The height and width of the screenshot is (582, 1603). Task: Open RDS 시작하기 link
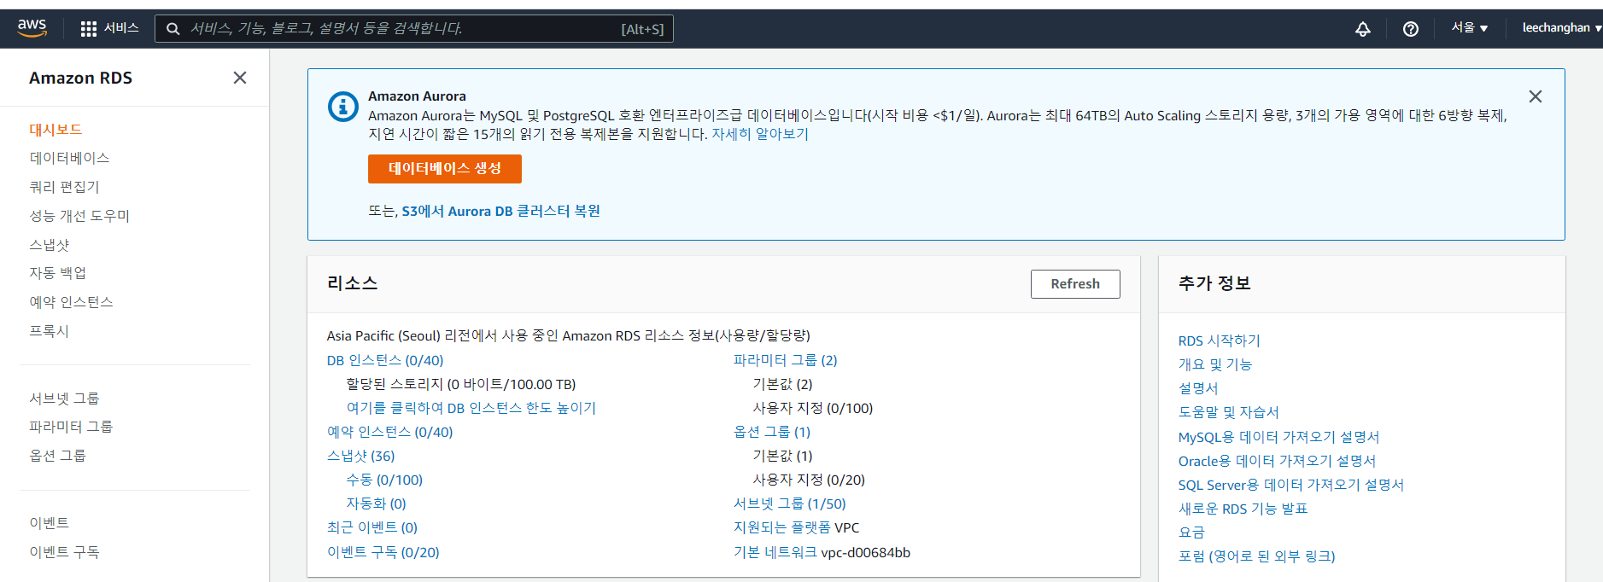click(x=1220, y=340)
